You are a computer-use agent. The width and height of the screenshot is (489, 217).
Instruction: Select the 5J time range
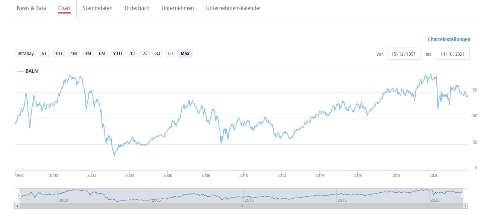[170, 54]
